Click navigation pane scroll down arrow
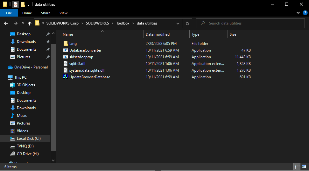Viewport: 309px width, 171px height. coord(53,160)
